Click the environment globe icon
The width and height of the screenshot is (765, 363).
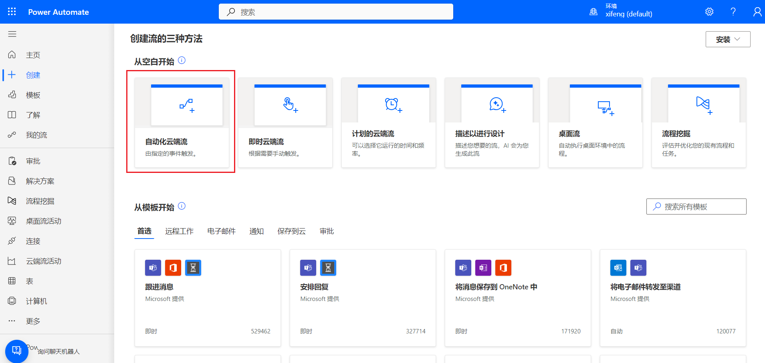tap(593, 12)
